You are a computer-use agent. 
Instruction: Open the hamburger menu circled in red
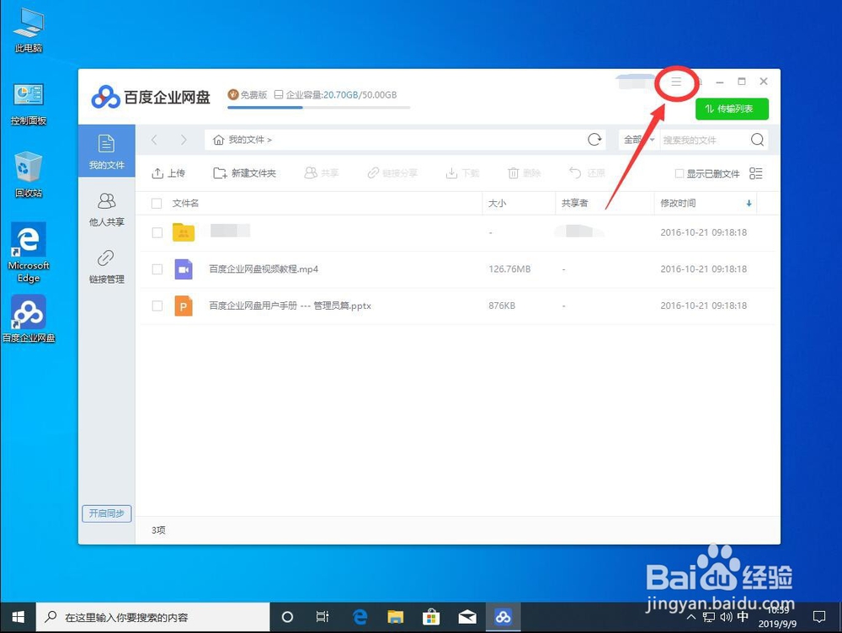tap(676, 82)
